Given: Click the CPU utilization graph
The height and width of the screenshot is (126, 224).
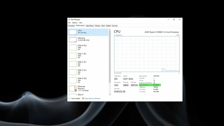Looking at the screenshot, I should [147, 54].
